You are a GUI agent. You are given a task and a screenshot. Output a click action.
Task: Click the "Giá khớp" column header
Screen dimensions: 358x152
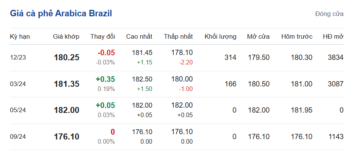click(x=66, y=37)
